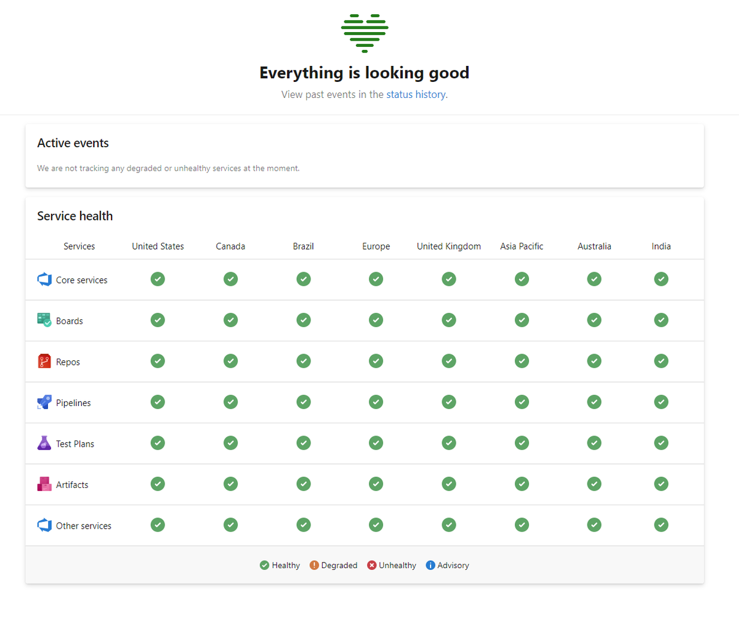Click Pipelines healthy icon for India
This screenshot has height=618, width=739.
click(x=661, y=402)
